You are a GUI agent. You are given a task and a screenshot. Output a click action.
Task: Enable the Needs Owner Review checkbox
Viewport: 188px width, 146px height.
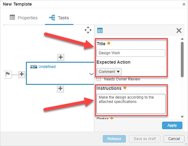click(99, 79)
